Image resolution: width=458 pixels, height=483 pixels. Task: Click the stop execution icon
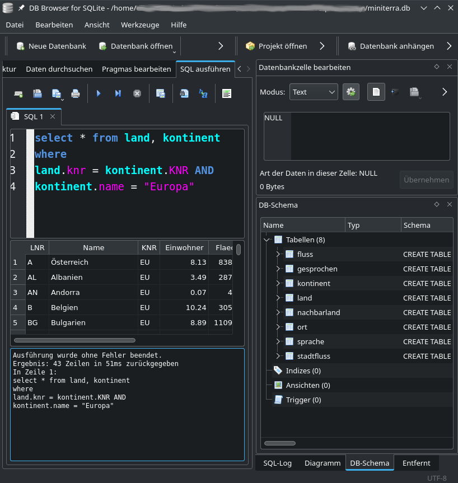(x=137, y=93)
